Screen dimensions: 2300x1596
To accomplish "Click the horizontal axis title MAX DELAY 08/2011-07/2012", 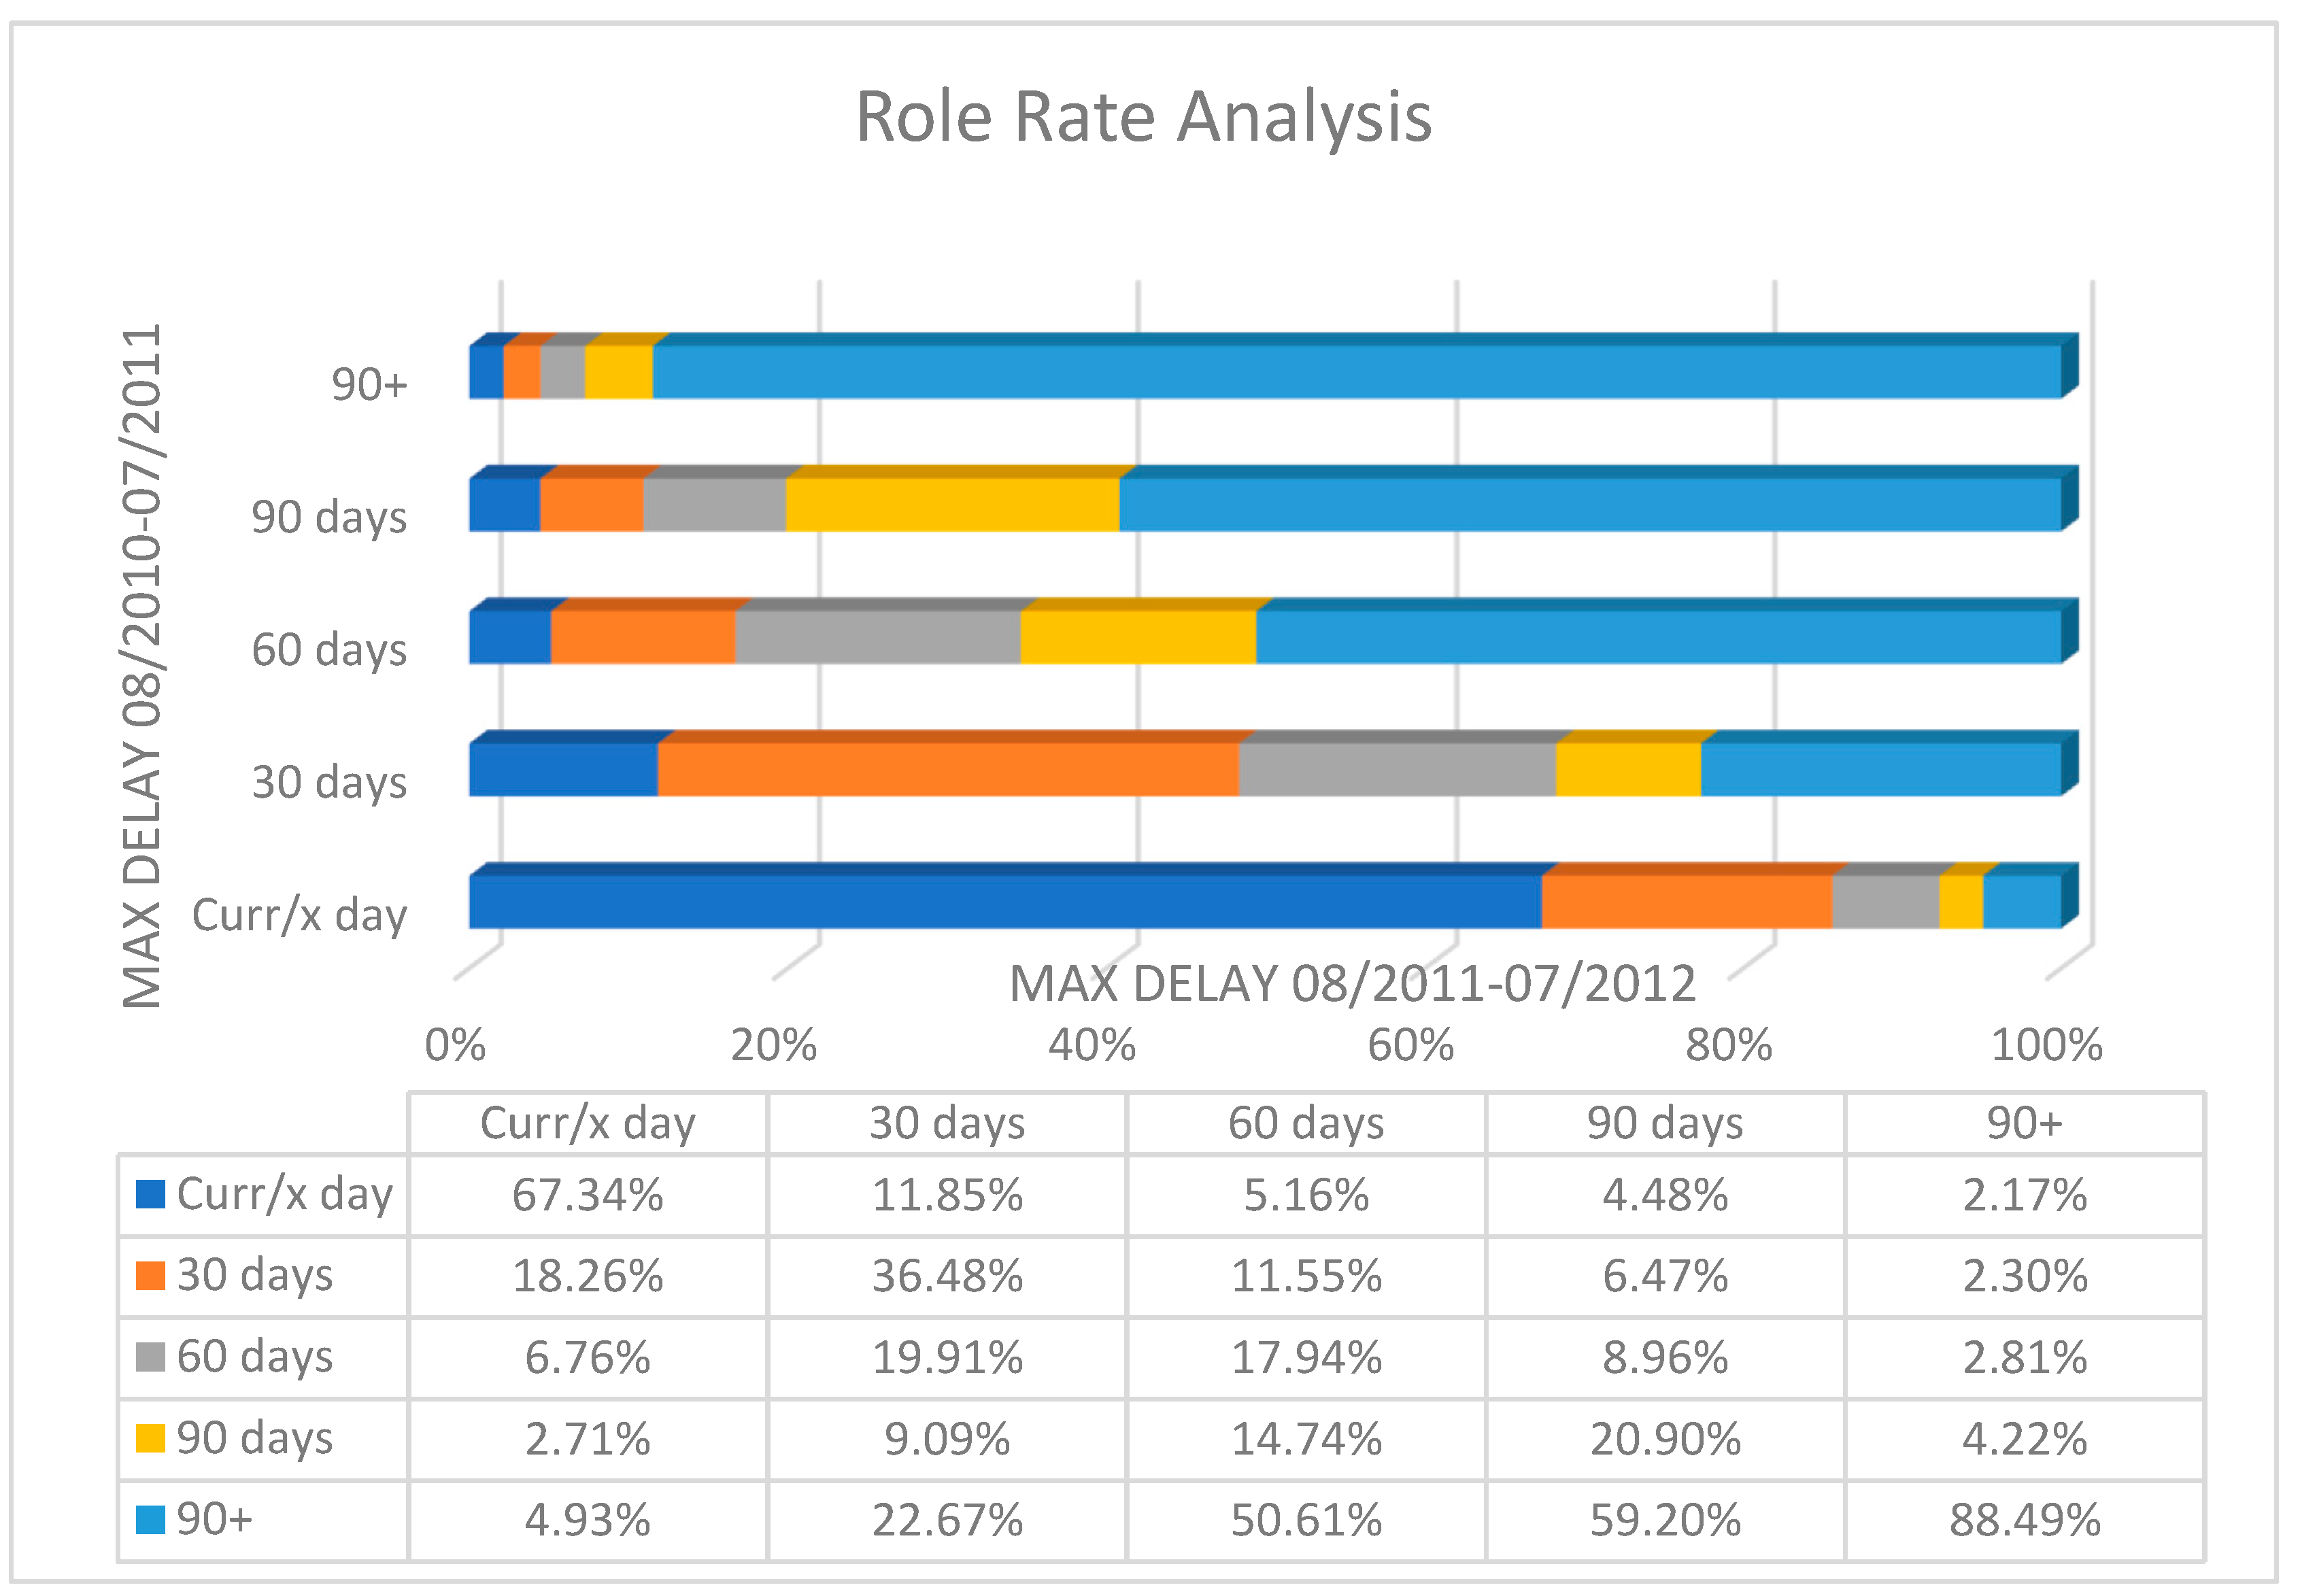I will pos(1352,984).
